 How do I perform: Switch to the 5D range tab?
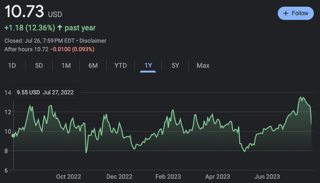tap(39, 65)
